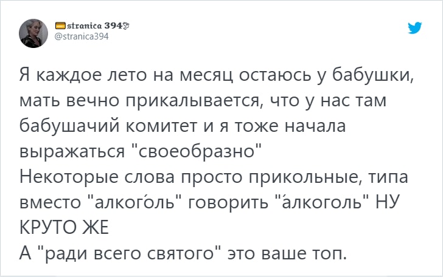
Task: Click the yellow card emoji before the name
Action: pos(61,26)
